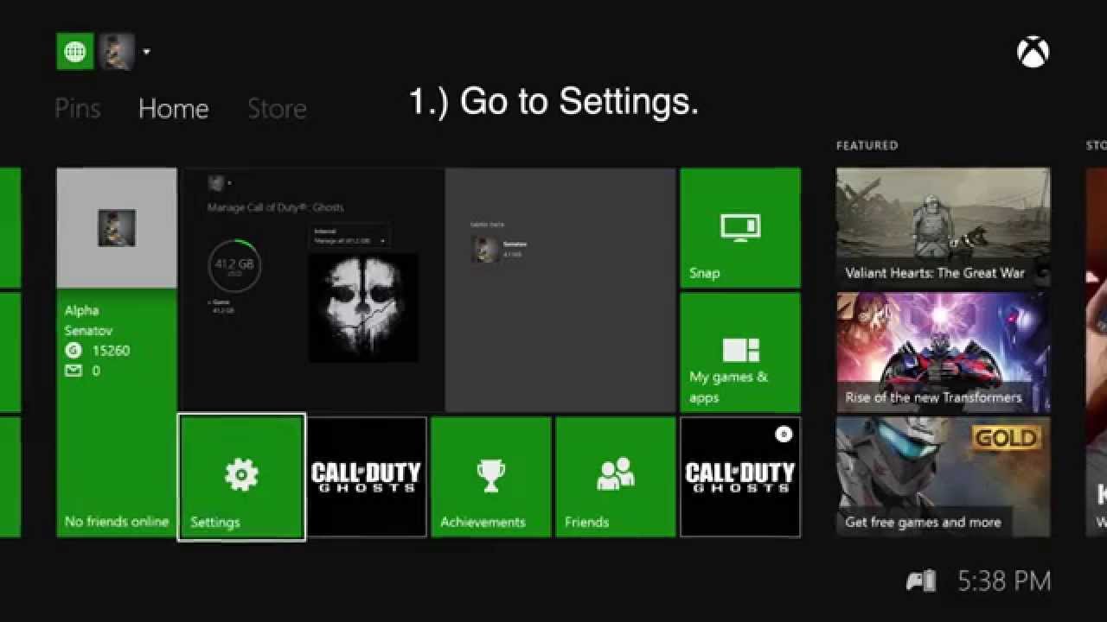Switch to the Store tab
This screenshot has height=622, width=1107.
(277, 109)
